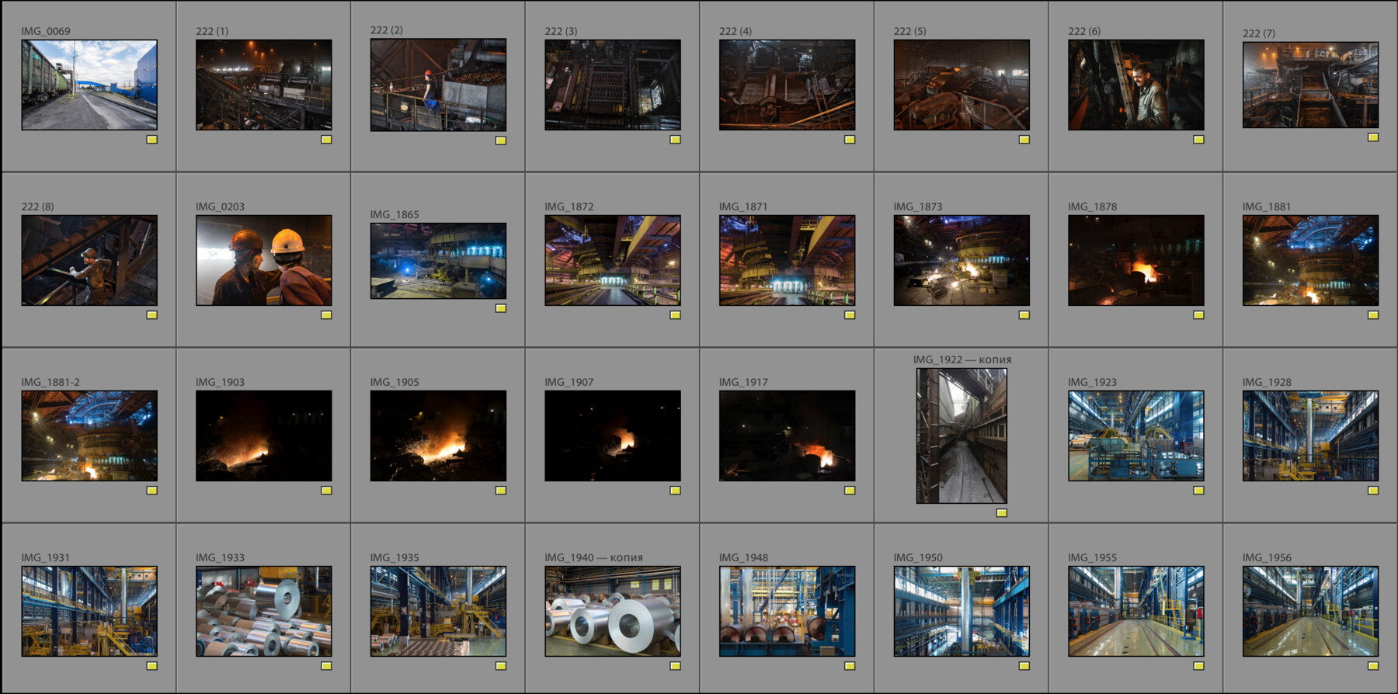Click yellow label under IMG_1948
This screenshot has height=694, width=1398.
(x=850, y=666)
